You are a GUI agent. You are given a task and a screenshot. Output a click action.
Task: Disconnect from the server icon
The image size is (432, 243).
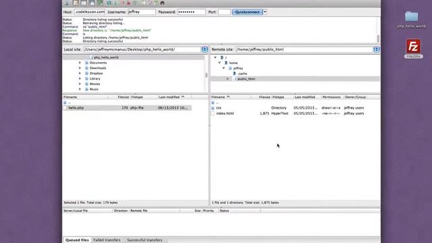(x=128, y=3)
